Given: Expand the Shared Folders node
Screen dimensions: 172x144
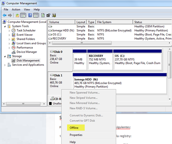Looking at the screenshot, I should pos(9,39).
